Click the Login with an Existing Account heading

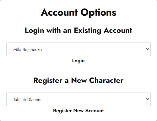[78, 31]
